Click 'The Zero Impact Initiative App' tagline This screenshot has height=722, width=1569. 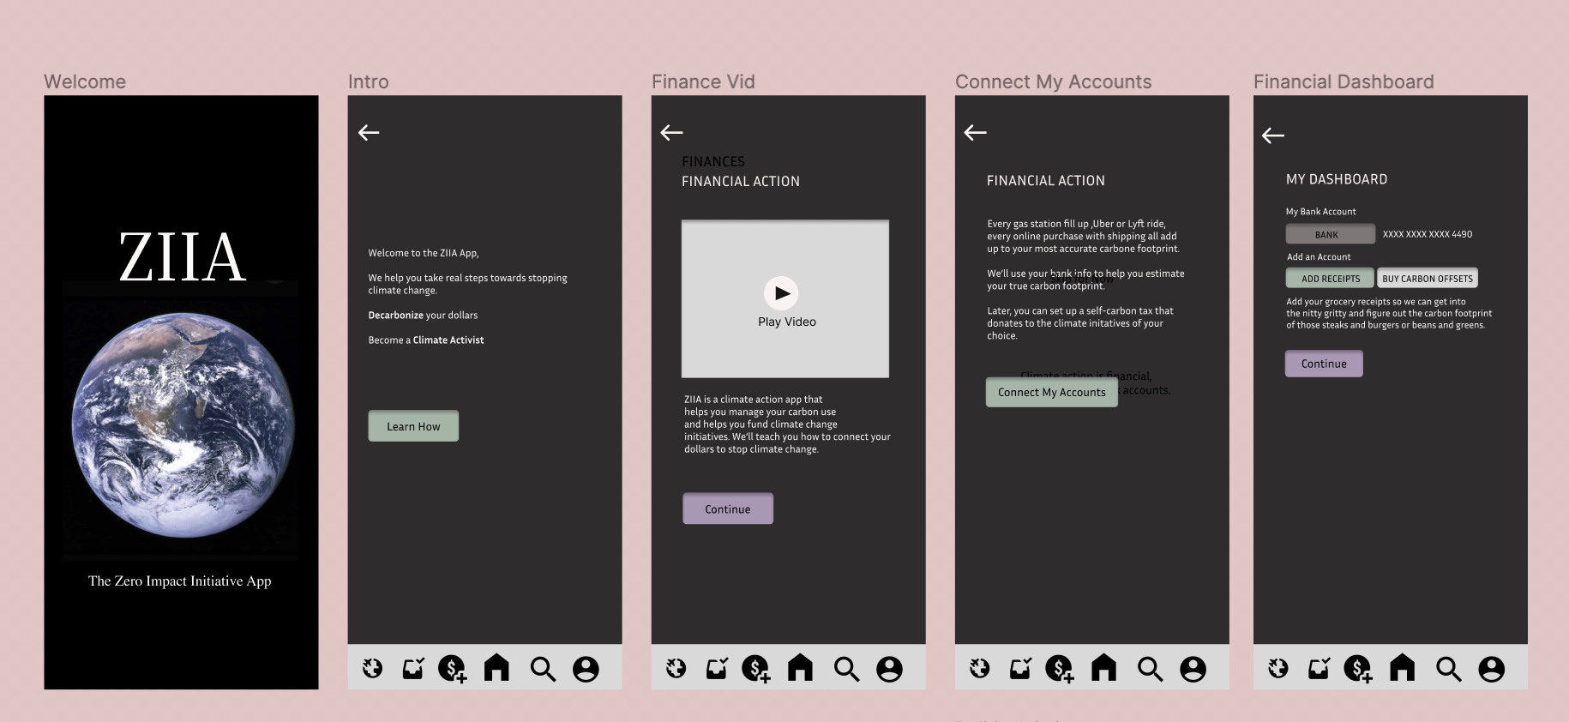180,581
